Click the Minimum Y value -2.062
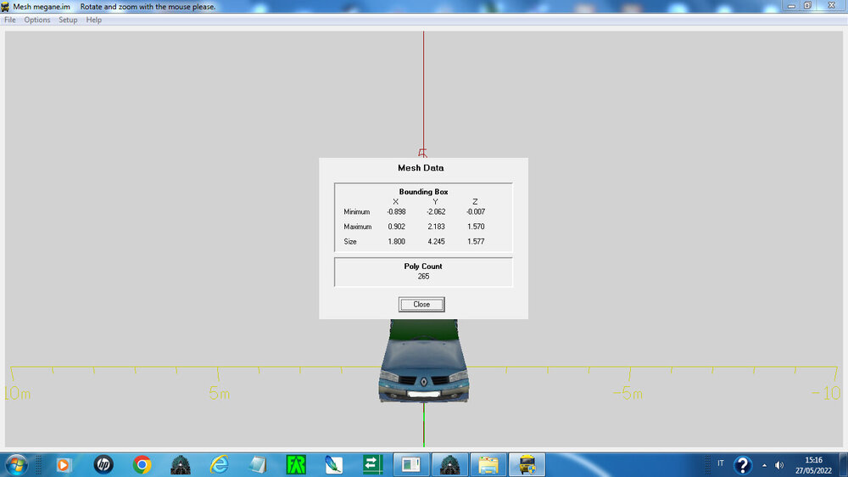The image size is (848, 477). pyautogui.click(x=436, y=211)
